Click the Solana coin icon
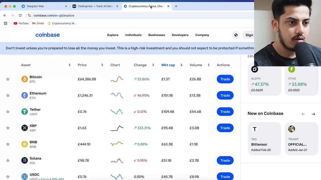 (x=25, y=161)
